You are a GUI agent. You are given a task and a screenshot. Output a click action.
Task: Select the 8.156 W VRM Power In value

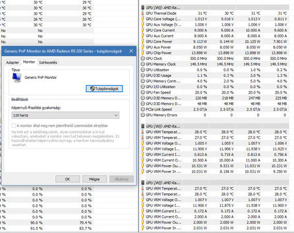click(227, 172)
